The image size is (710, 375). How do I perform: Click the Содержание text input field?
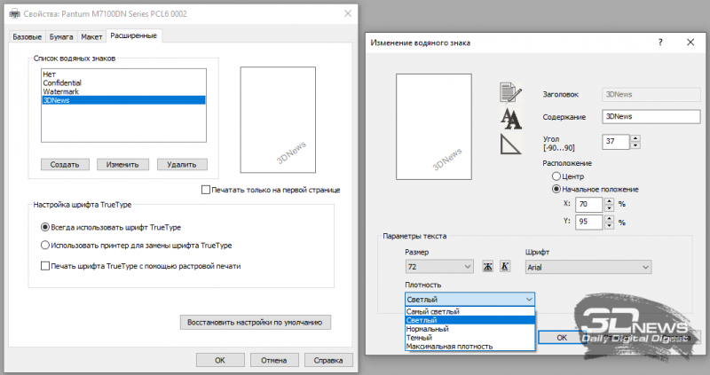pyautogui.click(x=628, y=116)
